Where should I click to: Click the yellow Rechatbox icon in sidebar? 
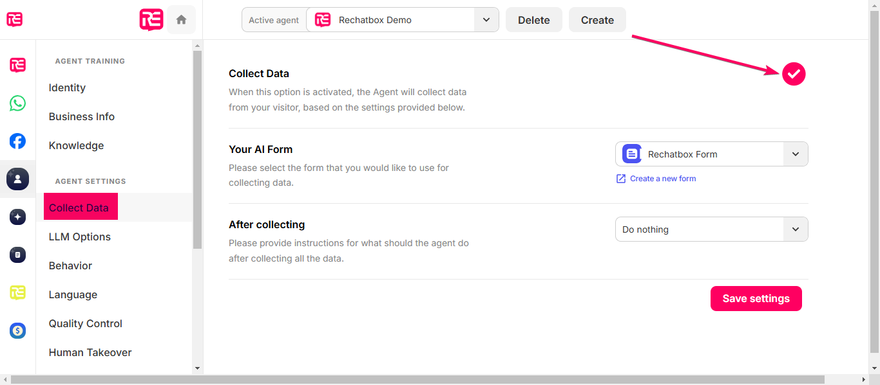tap(17, 293)
